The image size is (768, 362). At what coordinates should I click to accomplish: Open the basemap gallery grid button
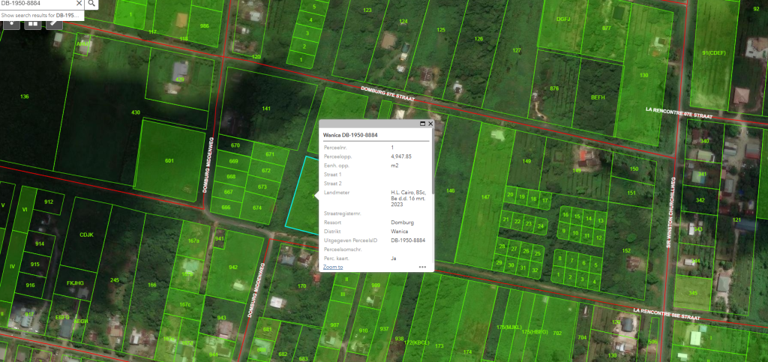tap(33, 22)
